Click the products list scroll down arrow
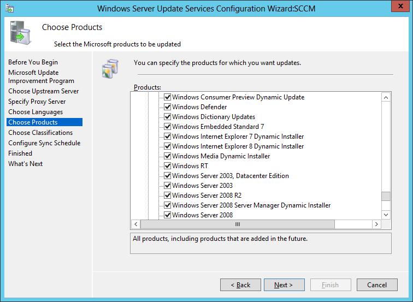The width and height of the screenshot is (413, 302). 386,215
